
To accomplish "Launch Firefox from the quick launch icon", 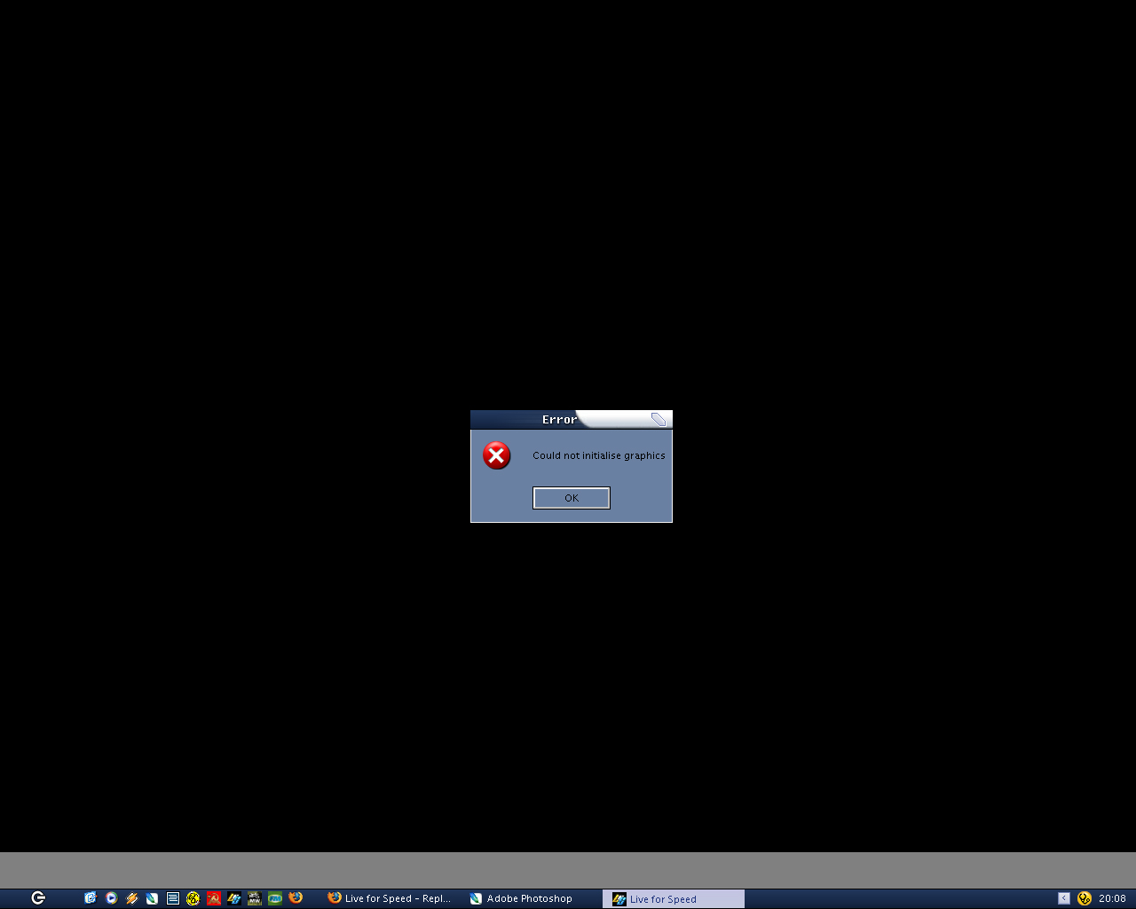I will tap(296, 898).
